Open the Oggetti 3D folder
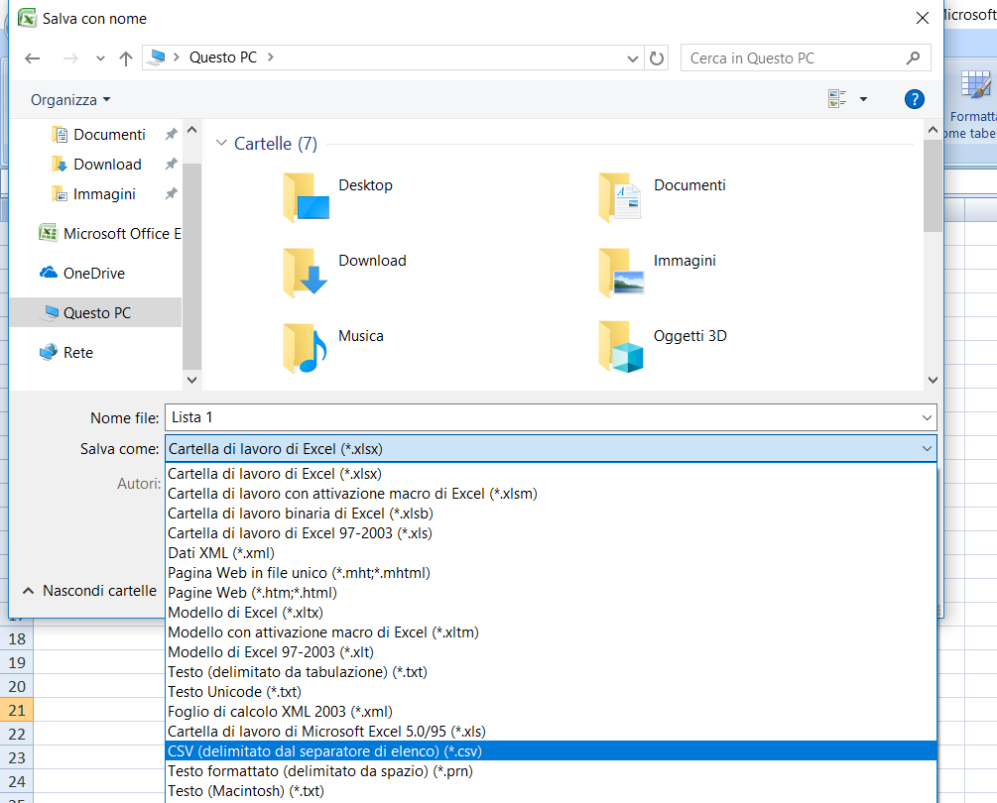 tap(621, 348)
